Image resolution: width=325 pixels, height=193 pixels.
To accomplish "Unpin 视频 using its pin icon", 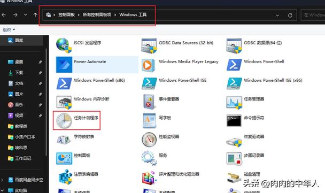I will 40,115.
